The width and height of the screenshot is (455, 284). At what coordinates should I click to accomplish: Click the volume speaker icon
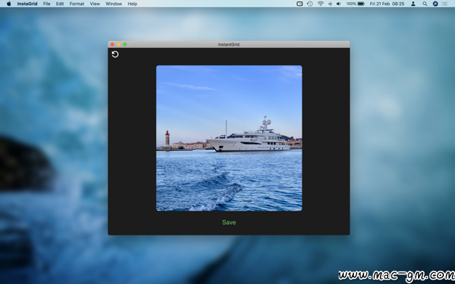[x=339, y=4]
